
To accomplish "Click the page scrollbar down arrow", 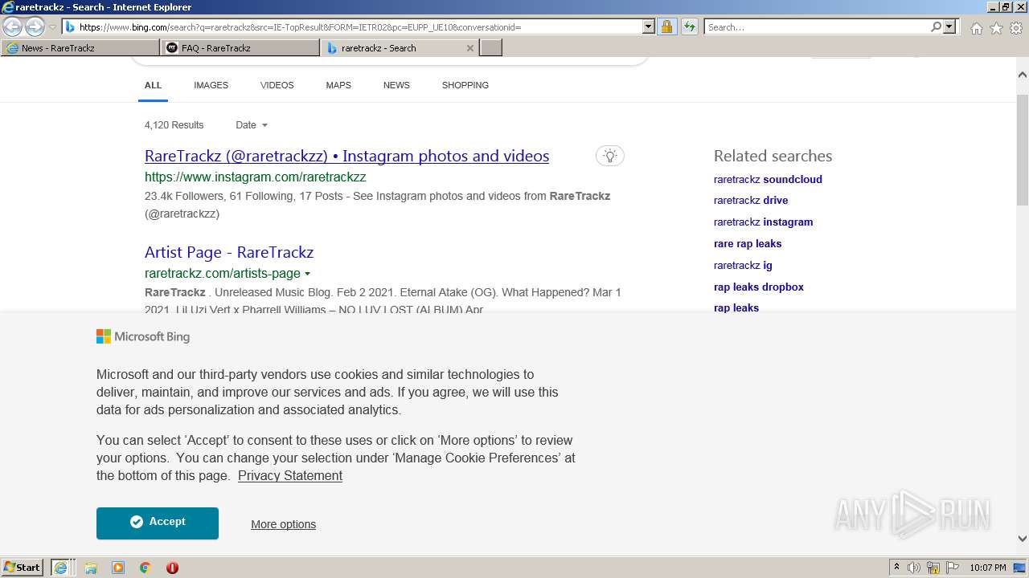I will point(1023,539).
